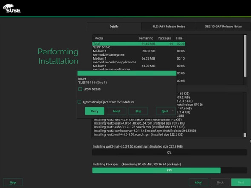Check Automatically Eject CD or DVD Medium
Viewport: 251px width, 188px height.
pyautogui.click(x=79, y=102)
